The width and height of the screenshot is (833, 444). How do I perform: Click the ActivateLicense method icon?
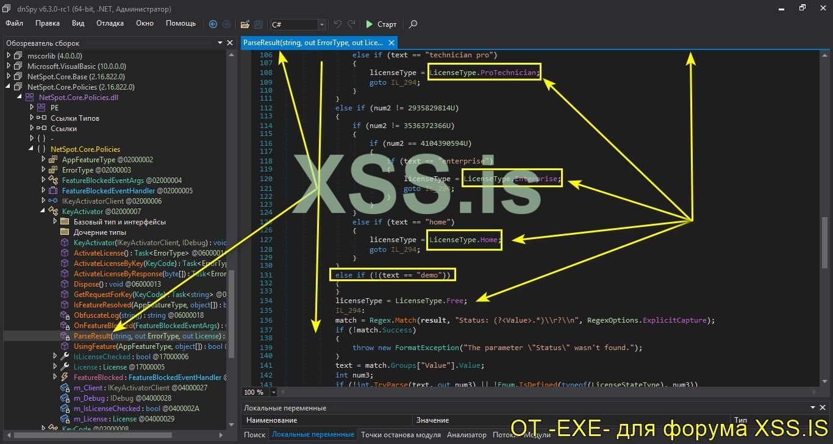(65, 253)
